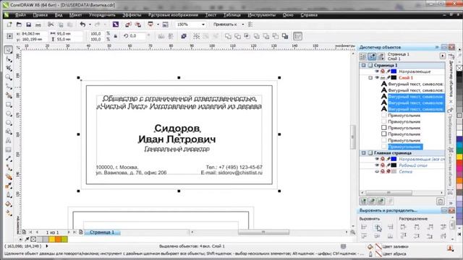Click the Distribute left icon under Распределение
Image resolution: width=463 pixels, height=260 pixels.
[x=403, y=227]
